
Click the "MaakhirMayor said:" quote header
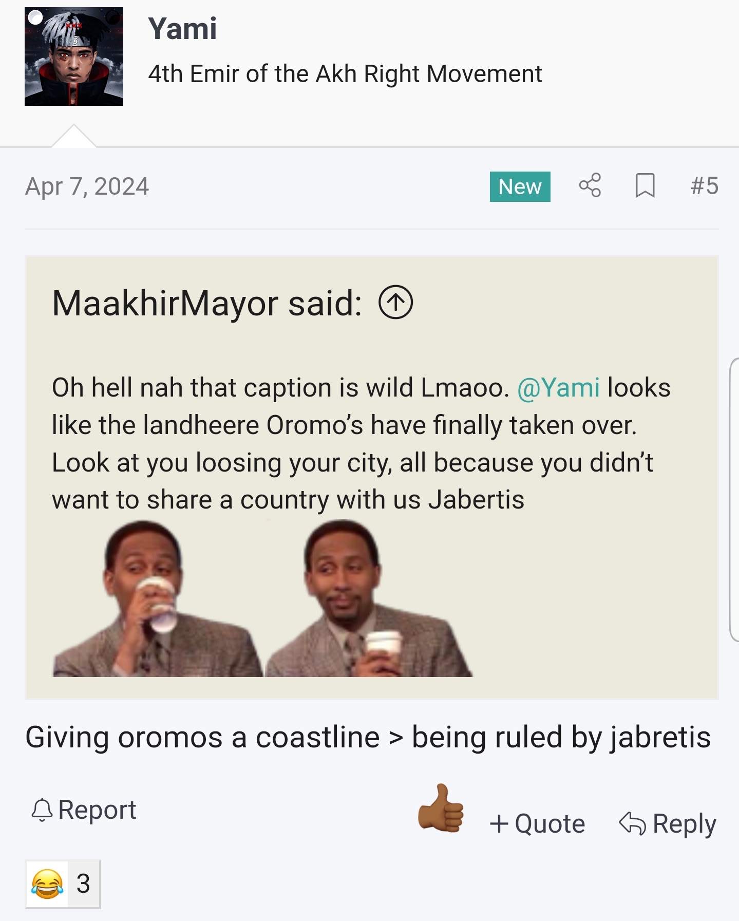[207, 303]
